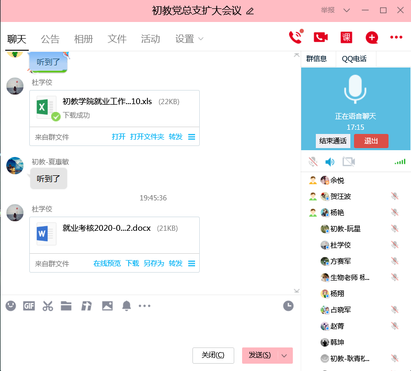411x371 pixels.
Task: Select the scissors screenshot tool
Action: (x=48, y=306)
